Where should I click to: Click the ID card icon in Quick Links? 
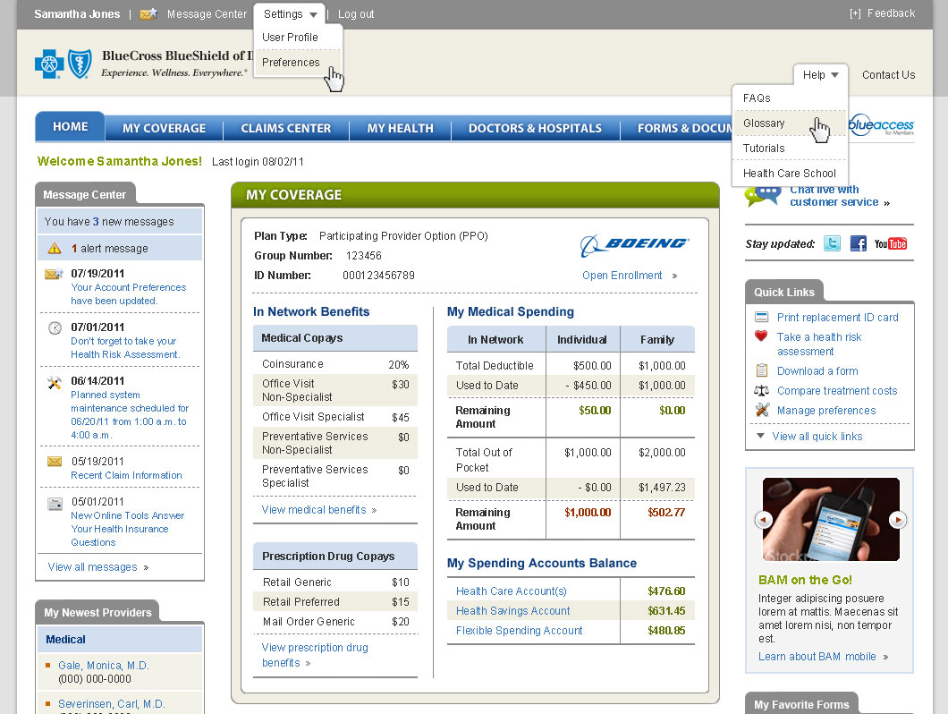(x=762, y=317)
